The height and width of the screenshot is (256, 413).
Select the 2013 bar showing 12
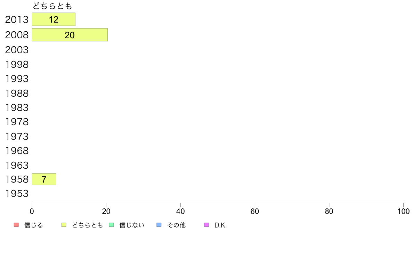coord(54,19)
